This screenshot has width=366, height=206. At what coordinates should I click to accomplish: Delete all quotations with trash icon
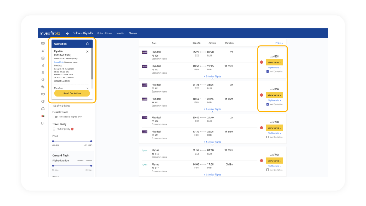point(88,44)
